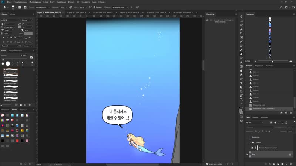Open the Изображение menu

click(35, 2)
